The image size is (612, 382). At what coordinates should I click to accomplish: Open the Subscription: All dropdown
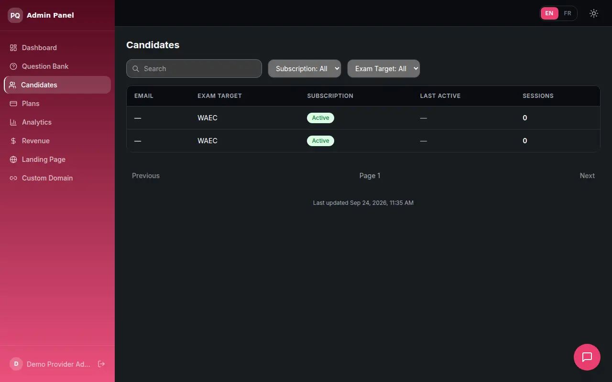305,69
